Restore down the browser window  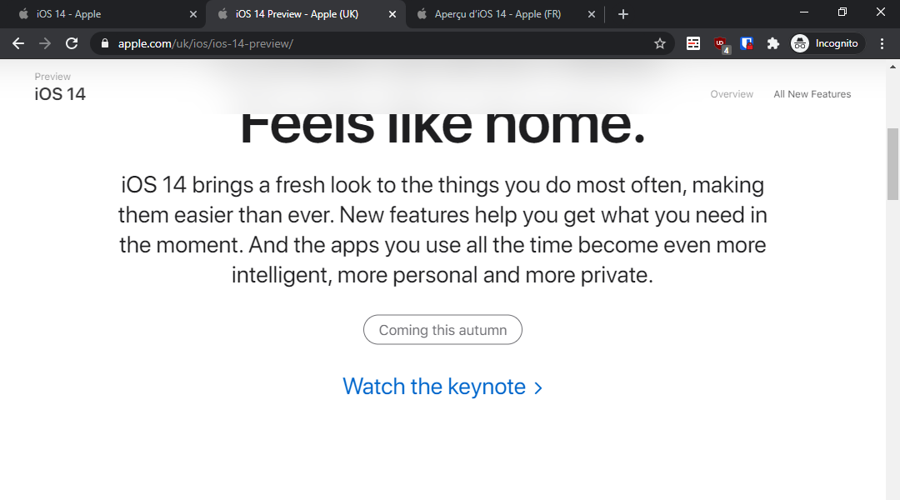point(842,12)
